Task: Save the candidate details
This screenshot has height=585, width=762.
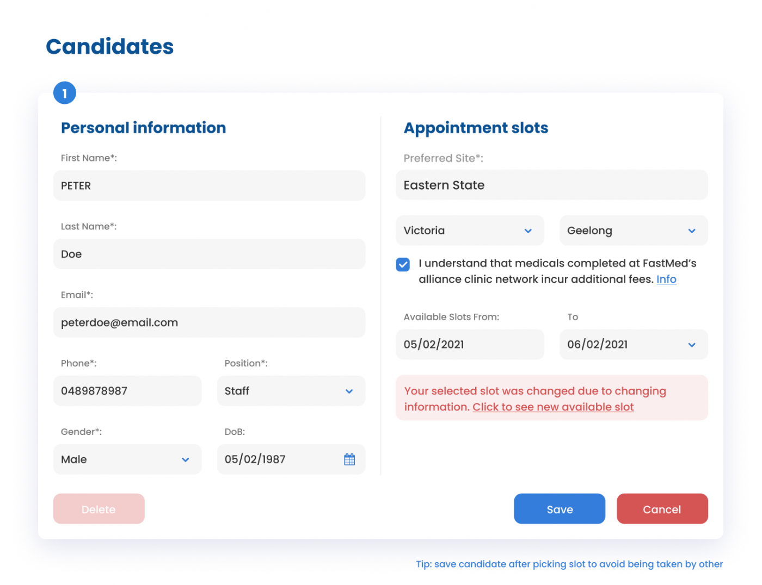Action: (560, 509)
